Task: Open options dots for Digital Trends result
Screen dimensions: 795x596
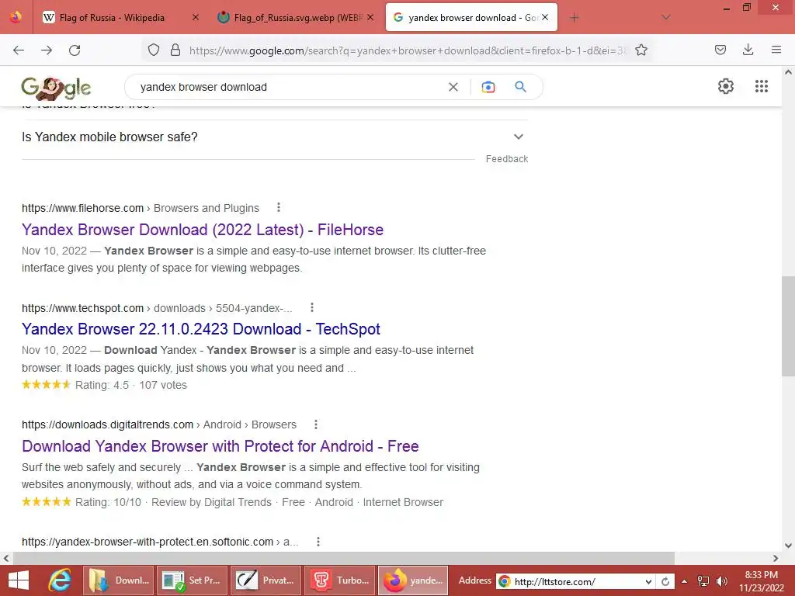Action: (316, 424)
